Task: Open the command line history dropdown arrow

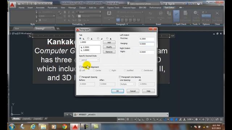Action: [x=167, y=114]
